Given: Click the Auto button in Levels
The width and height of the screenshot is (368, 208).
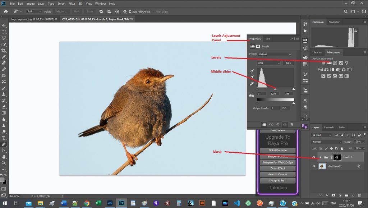Looking at the screenshot, I should tap(288, 63).
